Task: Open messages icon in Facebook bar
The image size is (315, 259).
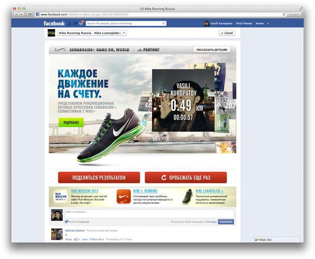Action: pos(75,24)
